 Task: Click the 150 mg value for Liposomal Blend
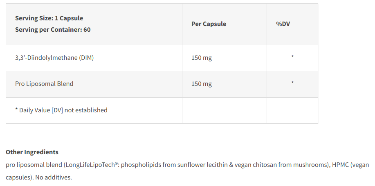click(201, 84)
